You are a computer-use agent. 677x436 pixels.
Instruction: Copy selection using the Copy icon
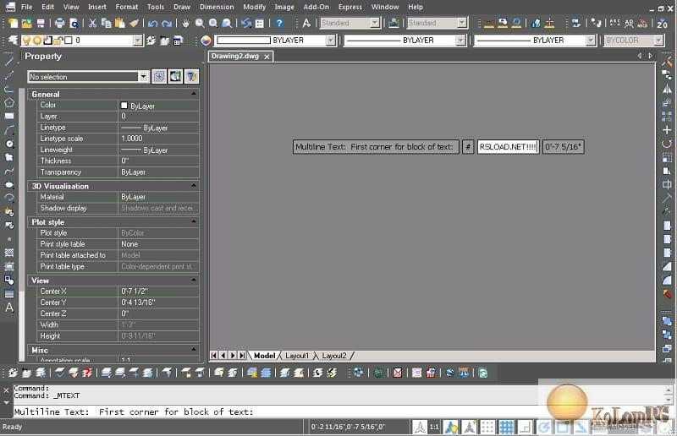click(x=106, y=23)
